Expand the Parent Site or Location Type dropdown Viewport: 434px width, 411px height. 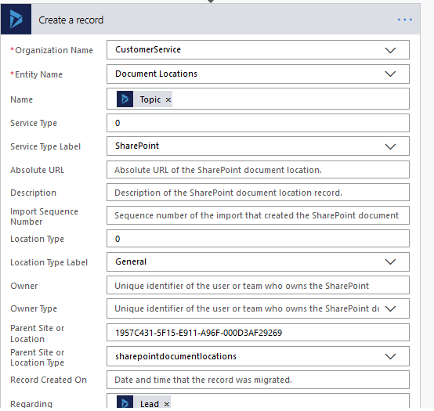click(x=390, y=356)
